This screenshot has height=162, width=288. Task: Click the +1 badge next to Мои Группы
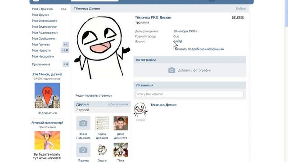point(66,44)
